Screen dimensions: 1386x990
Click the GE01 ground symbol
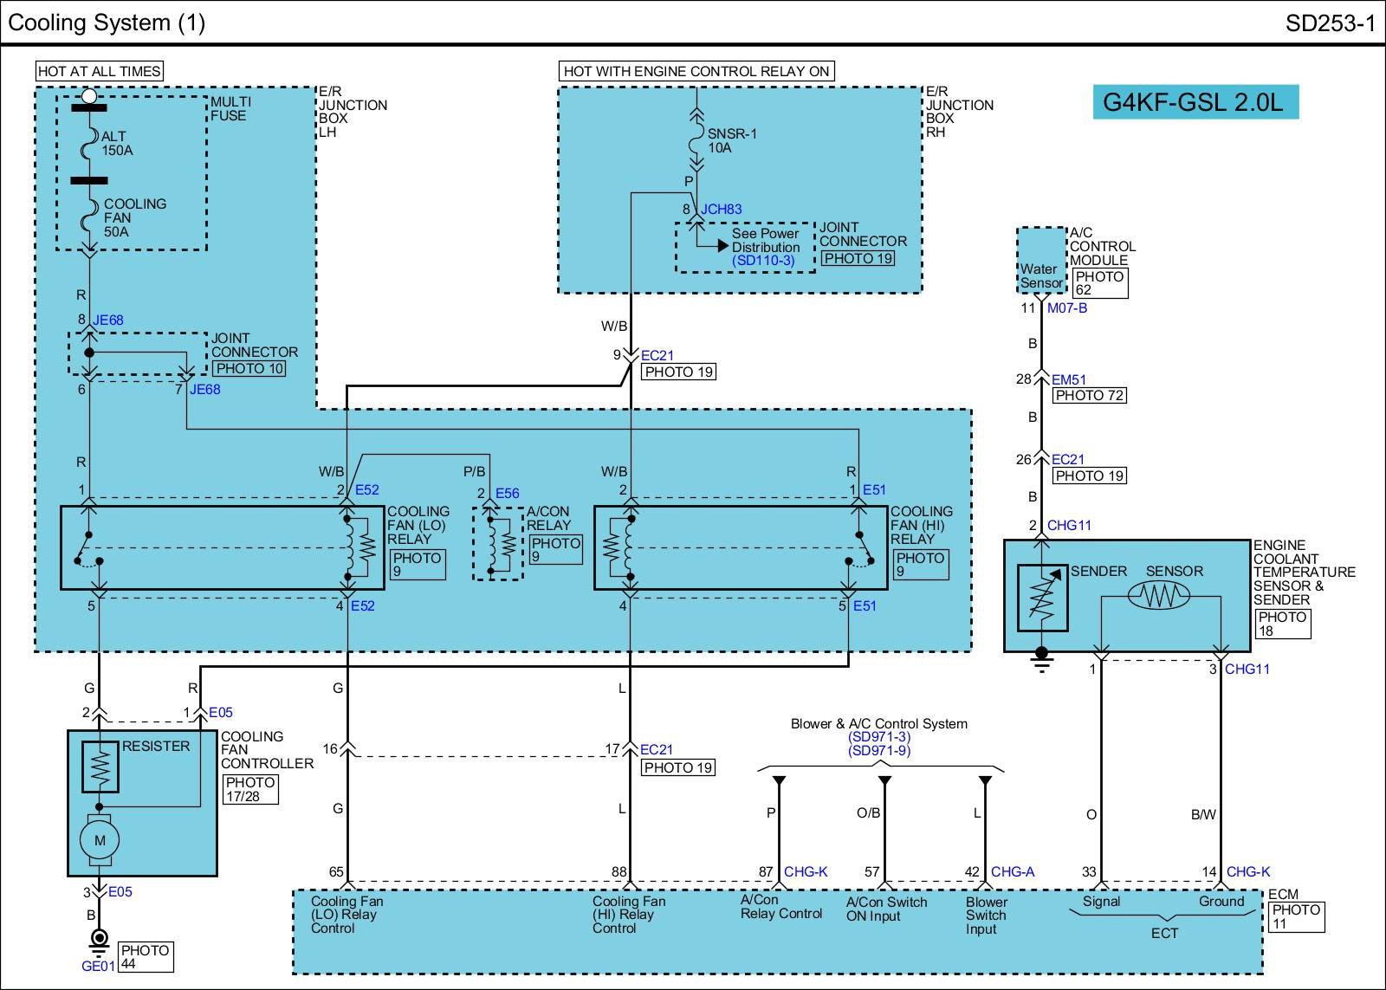click(99, 939)
